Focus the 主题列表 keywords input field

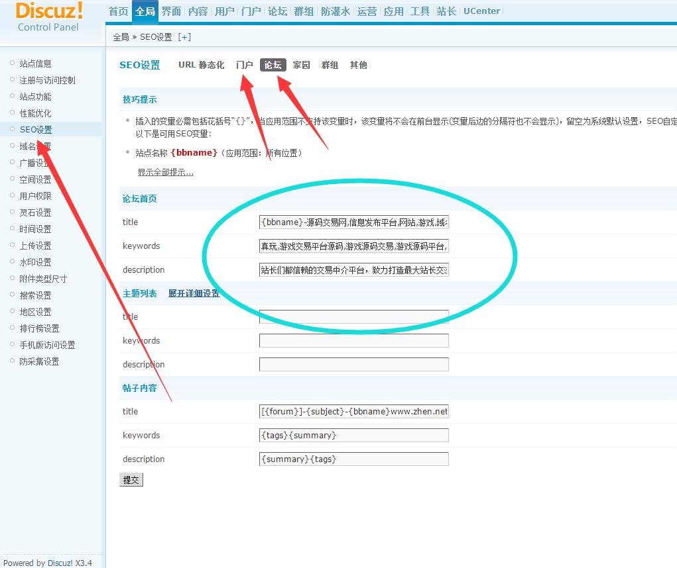pyautogui.click(x=353, y=341)
